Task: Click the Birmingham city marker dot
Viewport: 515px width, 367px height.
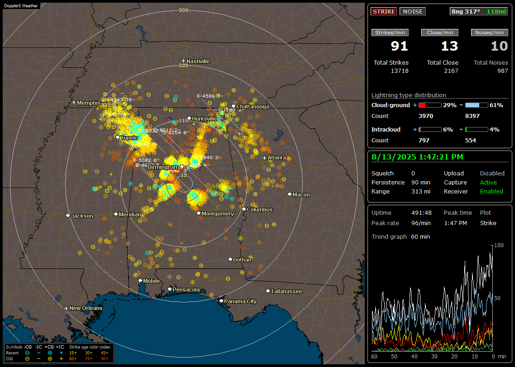Action: pyautogui.click(x=182, y=167)
